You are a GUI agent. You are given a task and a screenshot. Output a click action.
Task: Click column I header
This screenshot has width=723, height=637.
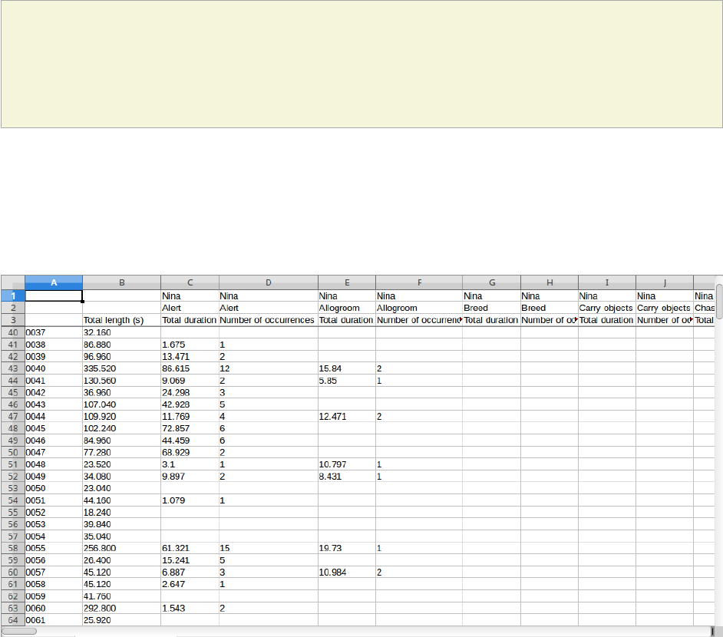[x=607, y=282]
